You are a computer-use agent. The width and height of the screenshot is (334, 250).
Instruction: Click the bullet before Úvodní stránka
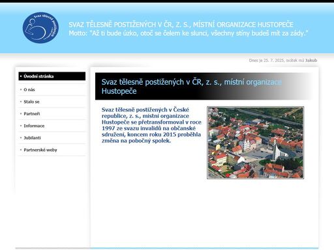point(21,76)
